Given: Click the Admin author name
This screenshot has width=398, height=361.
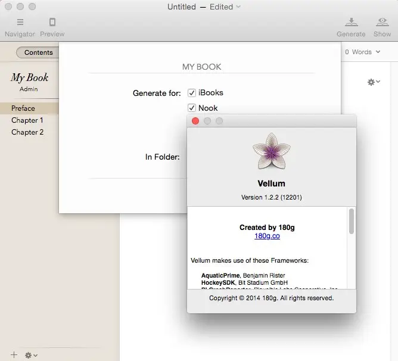Looking at the screenshot, I should pos(29,89).
